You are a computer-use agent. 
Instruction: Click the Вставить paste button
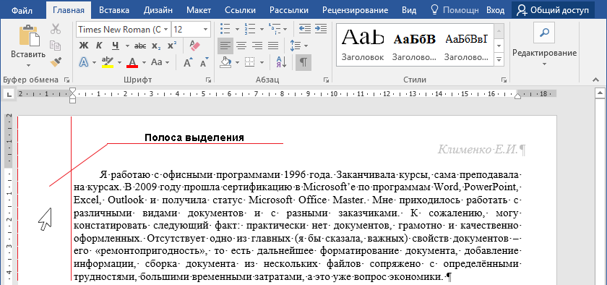(x=28, y=46)
